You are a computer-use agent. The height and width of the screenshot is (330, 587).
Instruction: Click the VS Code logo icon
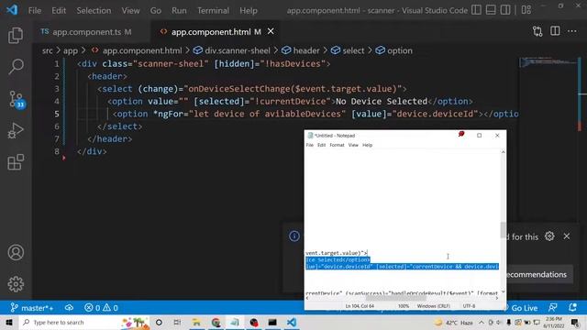pos(12,10)
